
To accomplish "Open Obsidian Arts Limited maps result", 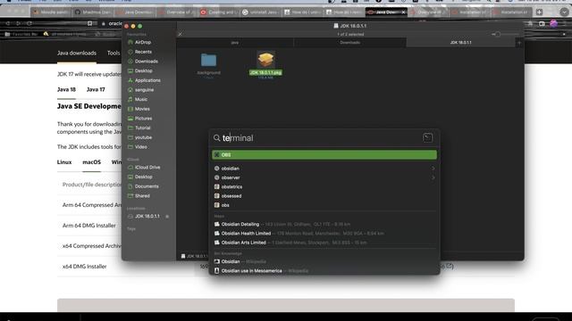I will (324, 243).
